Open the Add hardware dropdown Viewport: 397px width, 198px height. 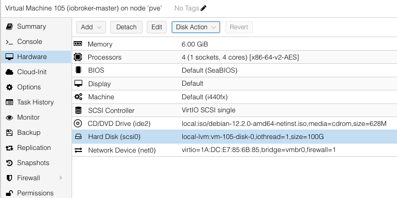pyautogui.click(x=91, y=27)
